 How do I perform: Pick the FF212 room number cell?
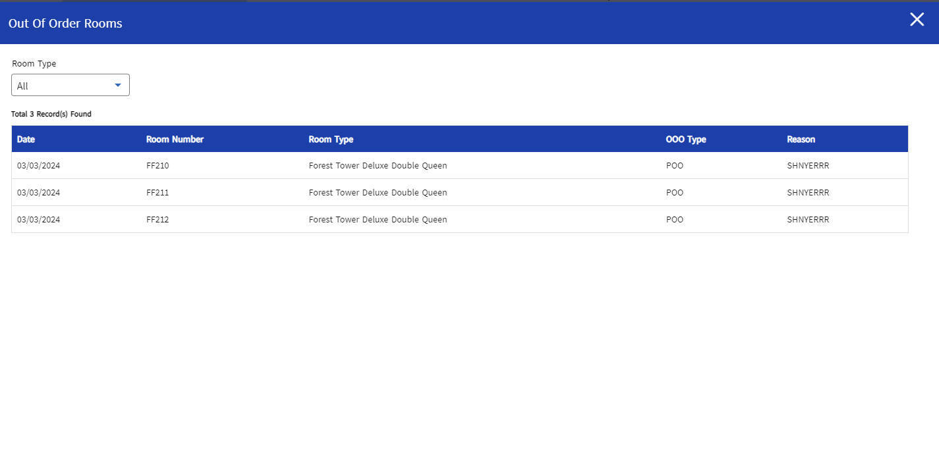tap(157, 220)
